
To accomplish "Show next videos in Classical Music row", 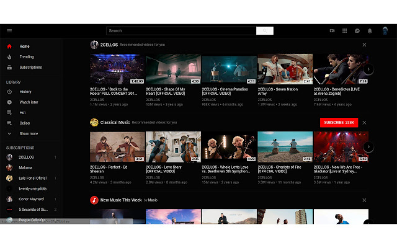I will (x=368, y=147).
